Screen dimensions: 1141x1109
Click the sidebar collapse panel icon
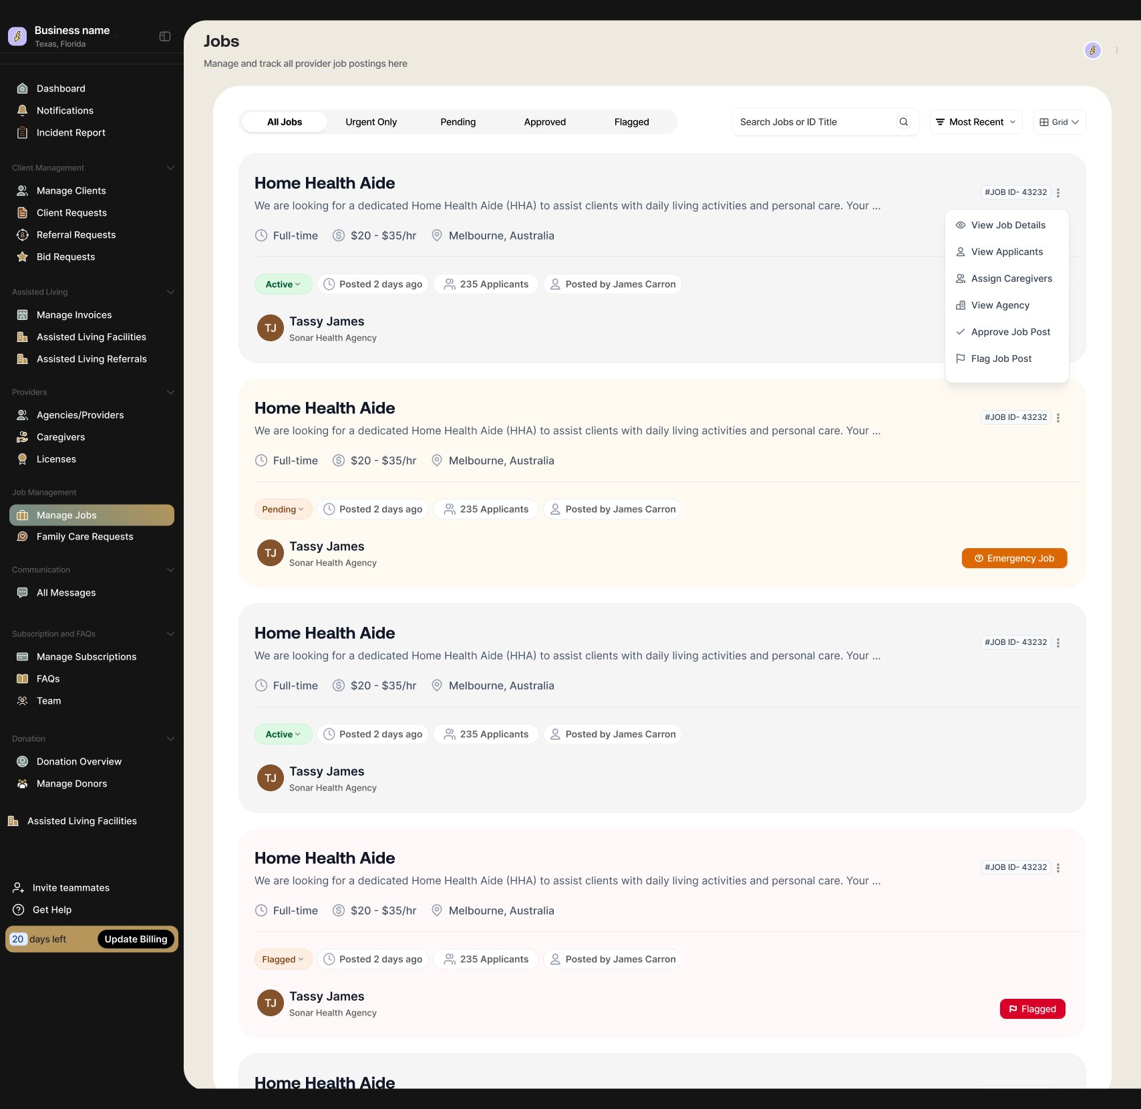coord(165,37)
